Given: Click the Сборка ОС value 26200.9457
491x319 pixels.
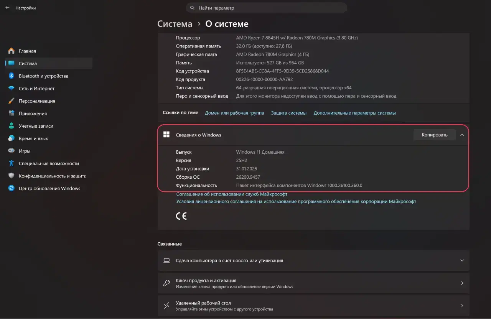Looking at the screenshot, I should 248,177.
